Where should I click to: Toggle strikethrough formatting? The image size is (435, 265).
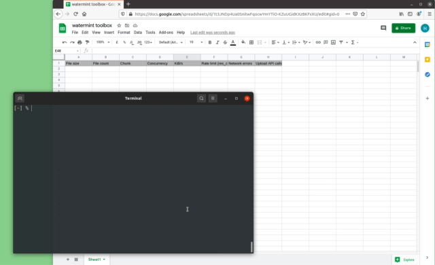pos(225,42)
